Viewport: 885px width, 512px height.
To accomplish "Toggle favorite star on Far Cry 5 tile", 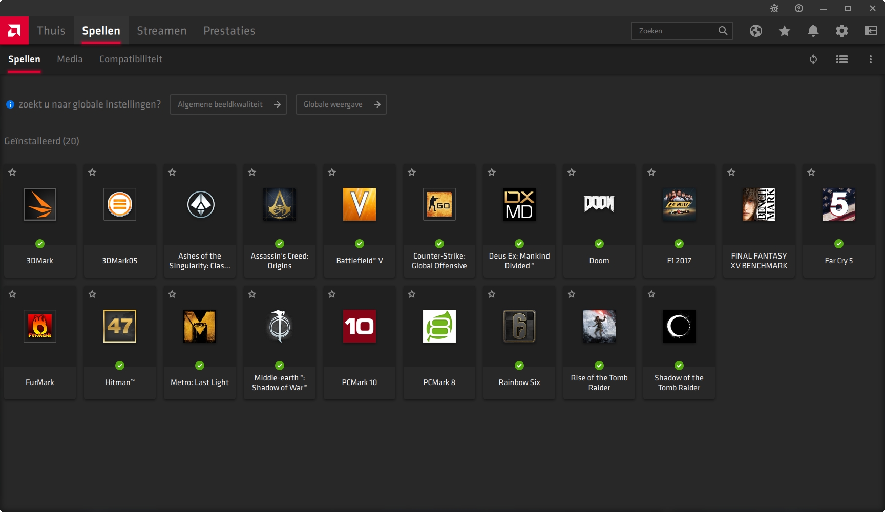I will point(811,173).
